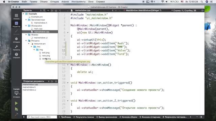The height and width of the screenshot is (121, 216).
Task: Open the Инструменты menu
Action: [79, 2]
